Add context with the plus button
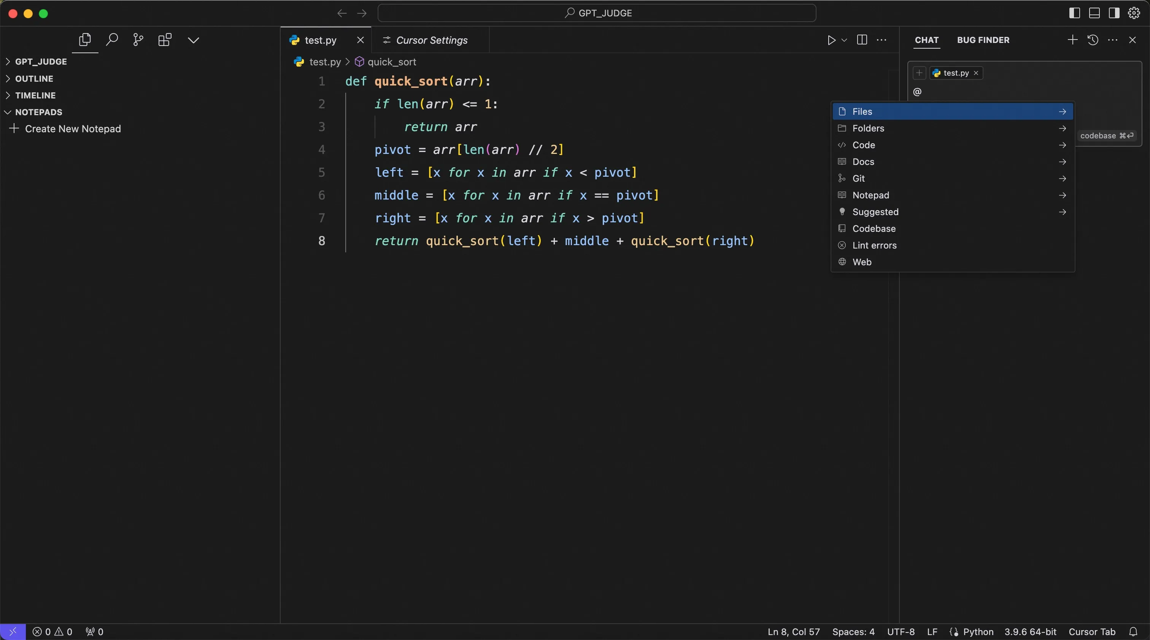1150x640 pixels. click(x=919, y=73)
